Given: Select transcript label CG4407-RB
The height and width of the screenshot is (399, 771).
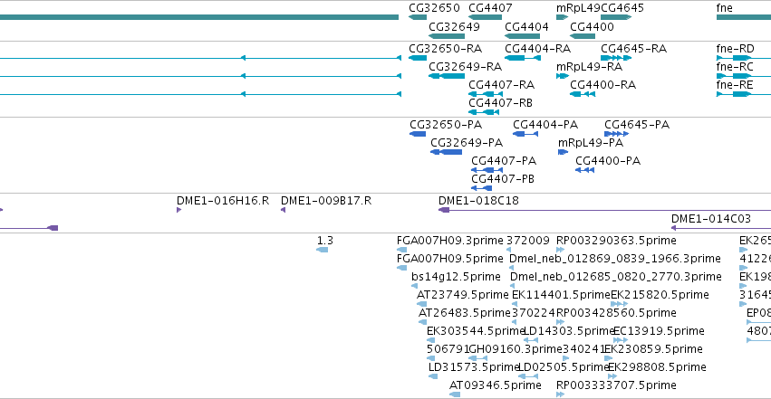Looking at the screenshot, I should point(500,103).
